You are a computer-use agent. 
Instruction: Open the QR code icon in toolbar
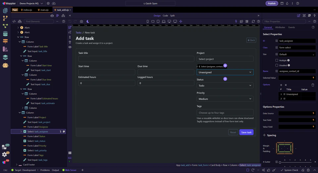click(247, 21)
